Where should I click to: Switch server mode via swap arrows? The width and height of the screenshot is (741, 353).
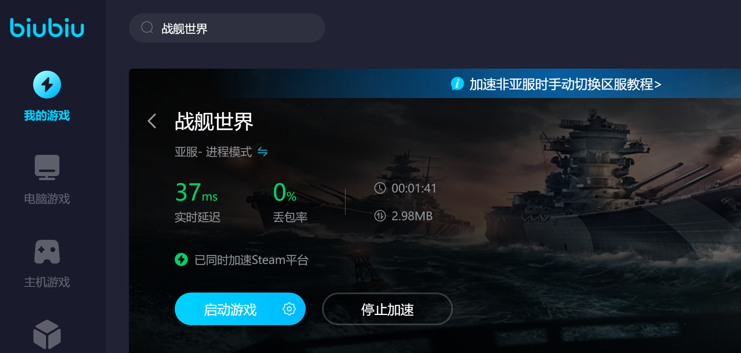tap(263, 152)
